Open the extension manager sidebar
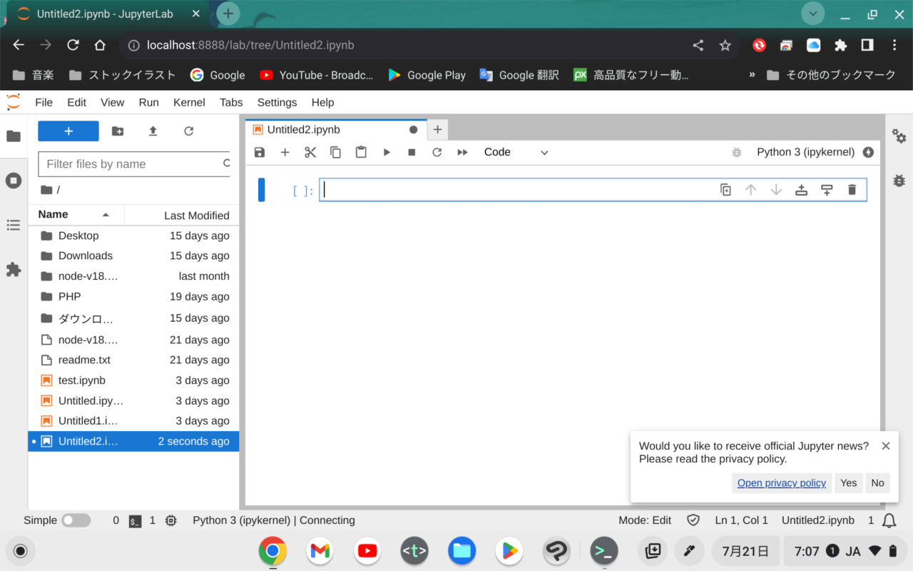The height and width of the screenshot is (571, 913). point(14,270)
